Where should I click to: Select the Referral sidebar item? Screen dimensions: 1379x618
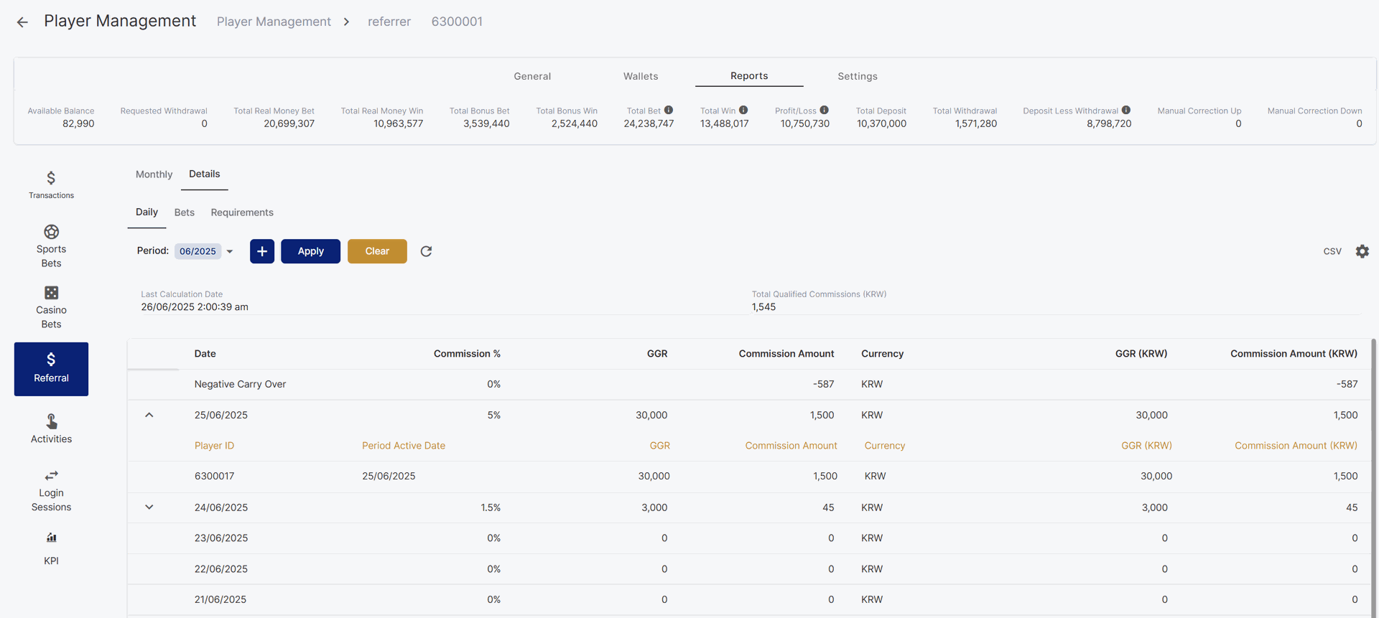tap(51, 369)
